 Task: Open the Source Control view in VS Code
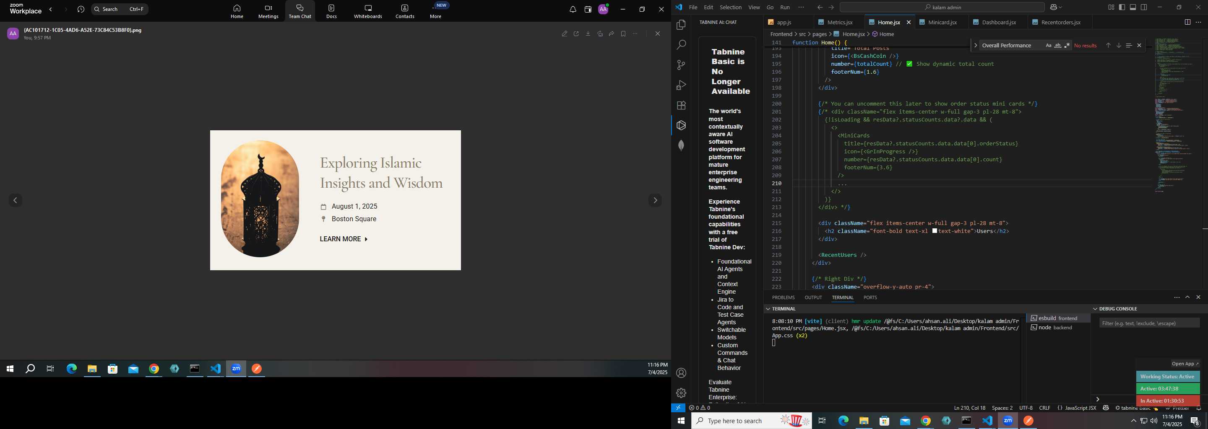click(x=681, y=65)
